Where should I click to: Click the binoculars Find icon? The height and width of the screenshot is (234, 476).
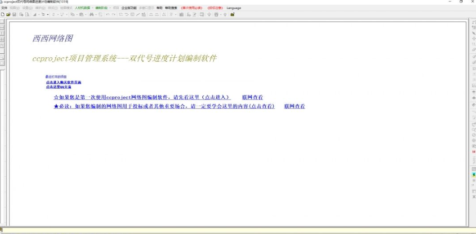92,14
